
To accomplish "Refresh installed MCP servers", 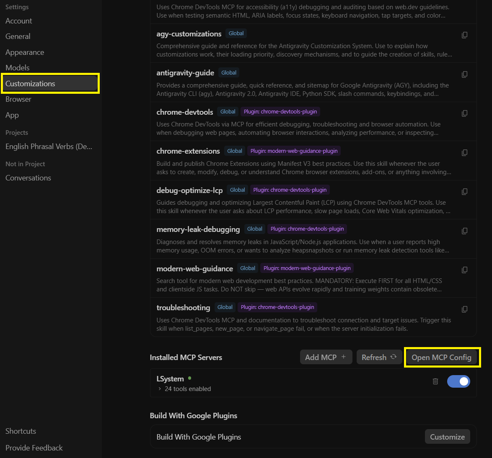I will (x=379, y=357).
